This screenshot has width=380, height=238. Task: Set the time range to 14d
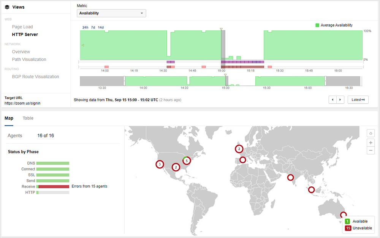click(x=101, y=27)
